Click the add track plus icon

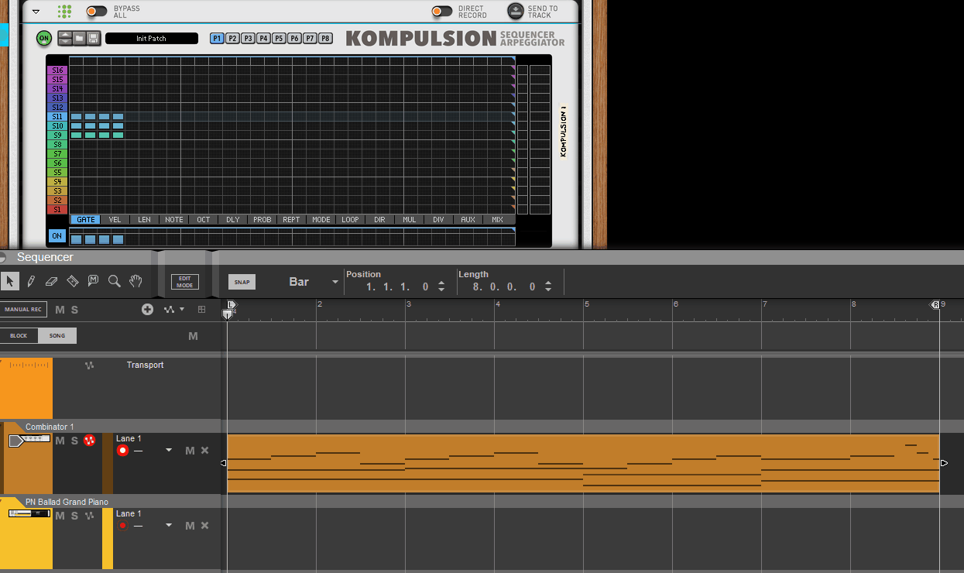point(147,310)
